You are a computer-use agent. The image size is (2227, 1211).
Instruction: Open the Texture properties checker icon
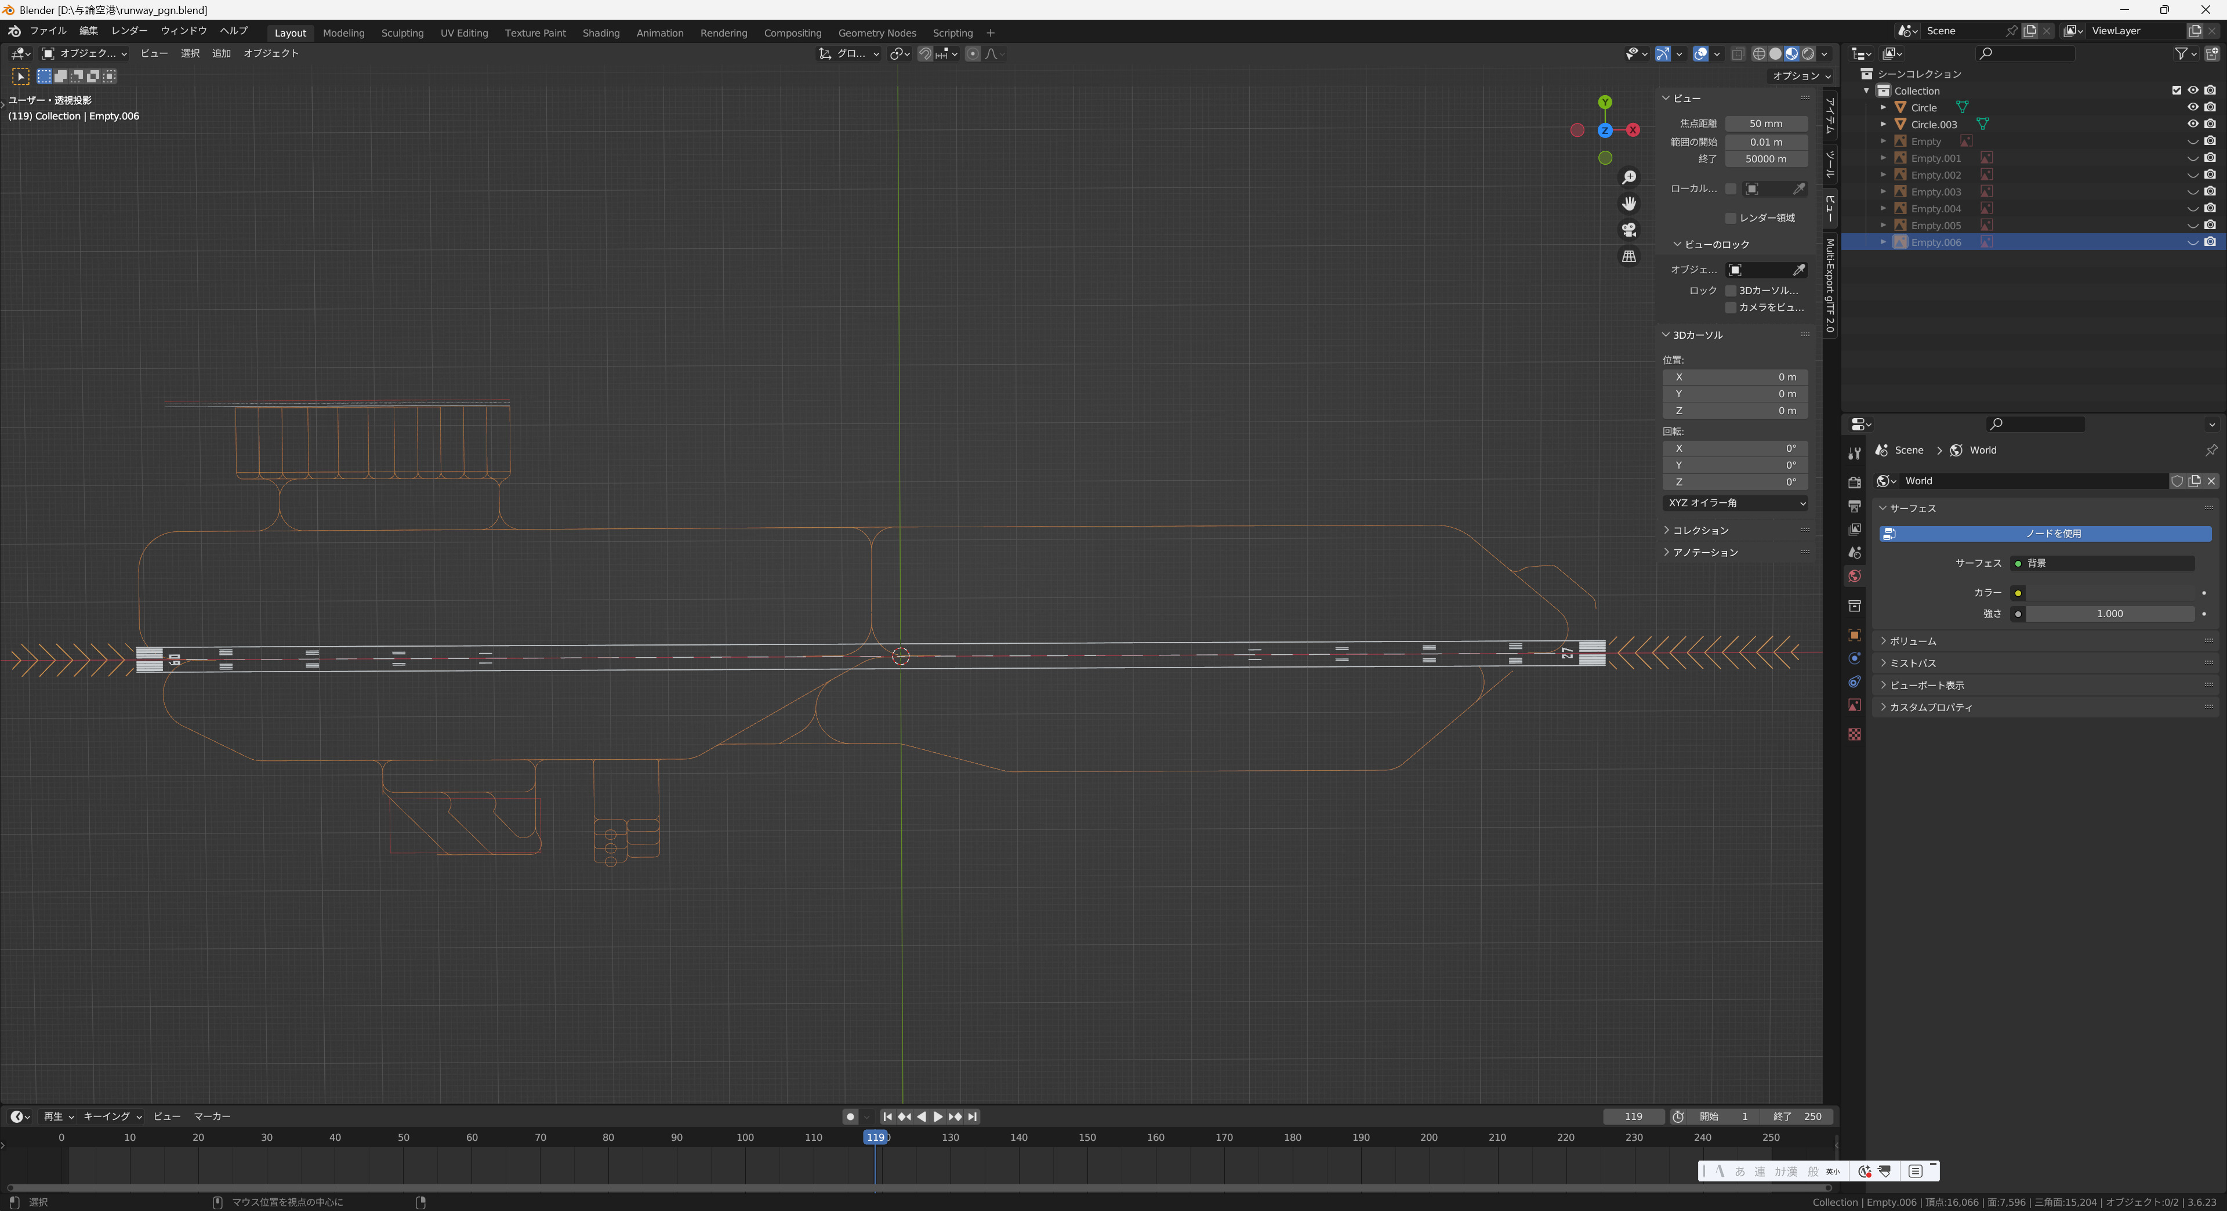tap(1854, 734)
